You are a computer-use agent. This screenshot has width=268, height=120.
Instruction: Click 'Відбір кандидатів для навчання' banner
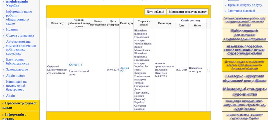(x=245, y=35)
